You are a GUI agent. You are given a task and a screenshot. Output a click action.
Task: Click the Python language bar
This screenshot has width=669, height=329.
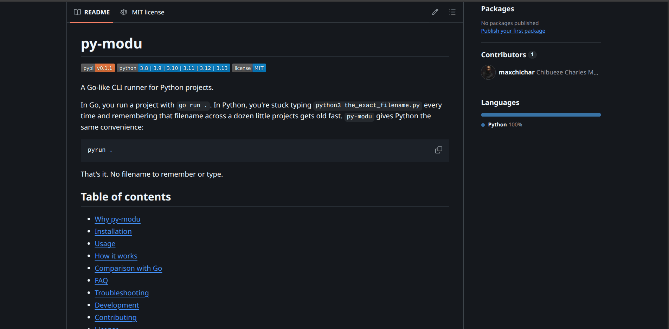point(541,115)
